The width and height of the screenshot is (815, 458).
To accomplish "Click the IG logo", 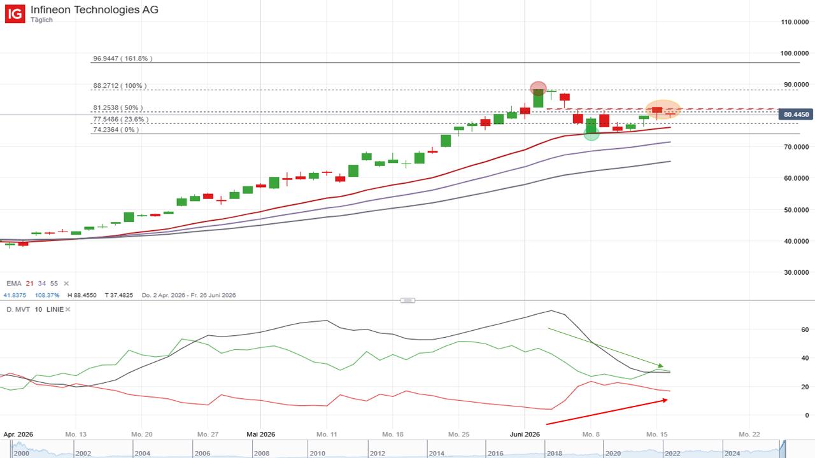I will coord(15,13).
